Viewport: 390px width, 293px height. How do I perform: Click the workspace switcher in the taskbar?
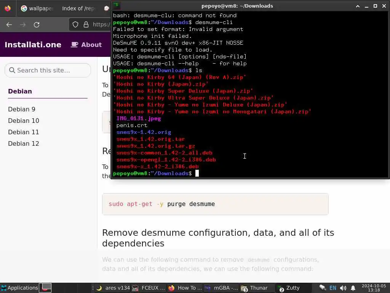(x=46, y=288)
